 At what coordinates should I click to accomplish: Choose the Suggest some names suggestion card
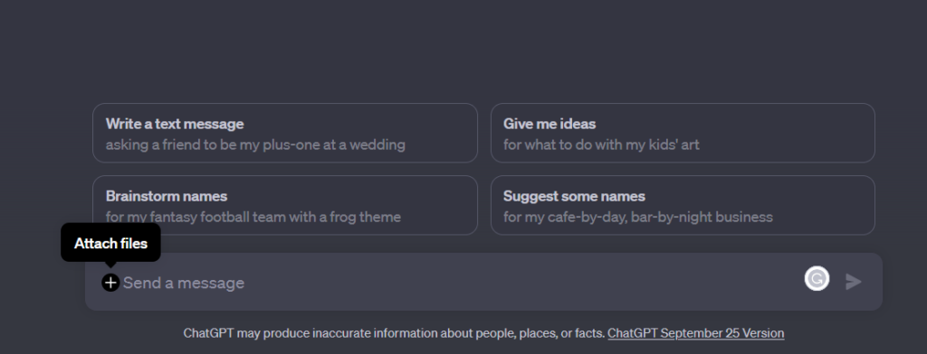pos(683,205)
